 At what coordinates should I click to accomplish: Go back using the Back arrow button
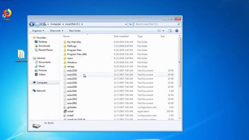32,24
